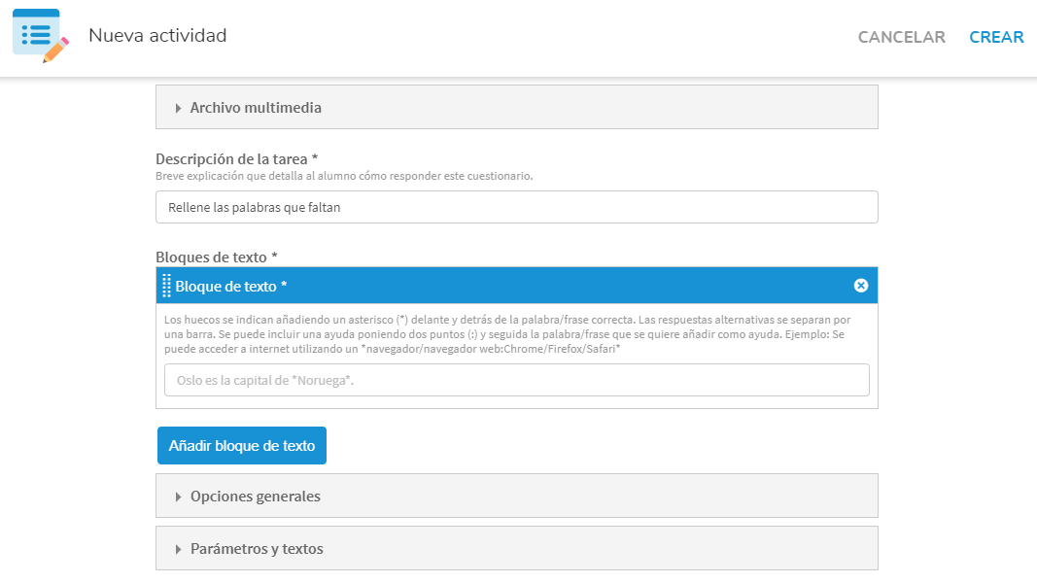Click the Añadir bloque de texto button
Image resolution: width=1037 pixels, height=583 pixels.
tap(242, 446)
